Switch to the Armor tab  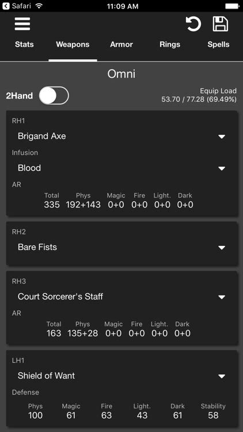tap(121, 44)
